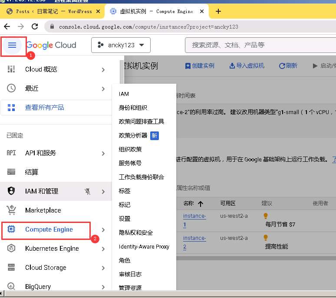Open the instance-1 link

pyautogui.click(x=194, y=220)
